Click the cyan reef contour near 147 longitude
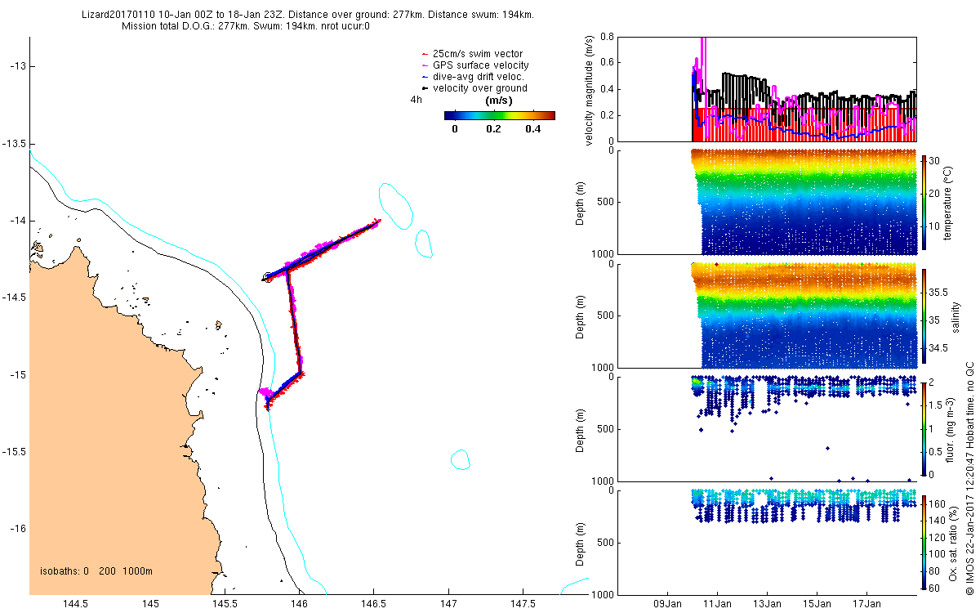Viewport: 980px width, 613px height. point(461,459)
